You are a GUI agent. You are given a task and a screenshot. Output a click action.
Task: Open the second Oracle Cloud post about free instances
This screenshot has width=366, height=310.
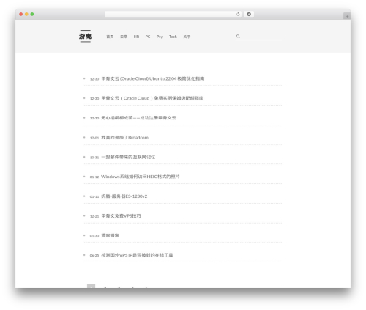point(152,98)
